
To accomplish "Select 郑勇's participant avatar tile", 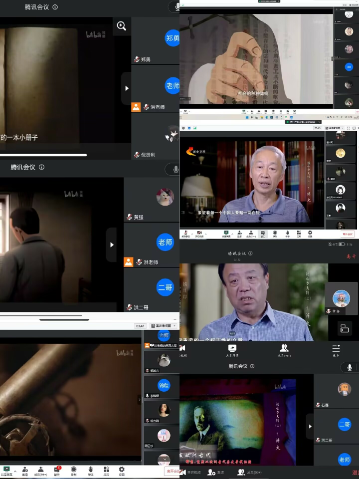I will 172,38.
